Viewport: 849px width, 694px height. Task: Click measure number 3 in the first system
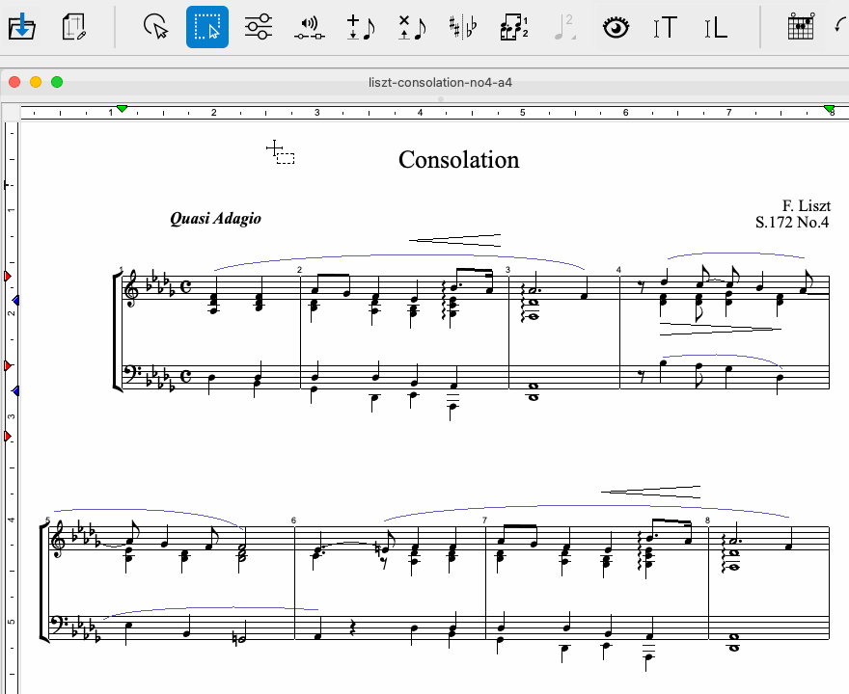tap(507, 269)
